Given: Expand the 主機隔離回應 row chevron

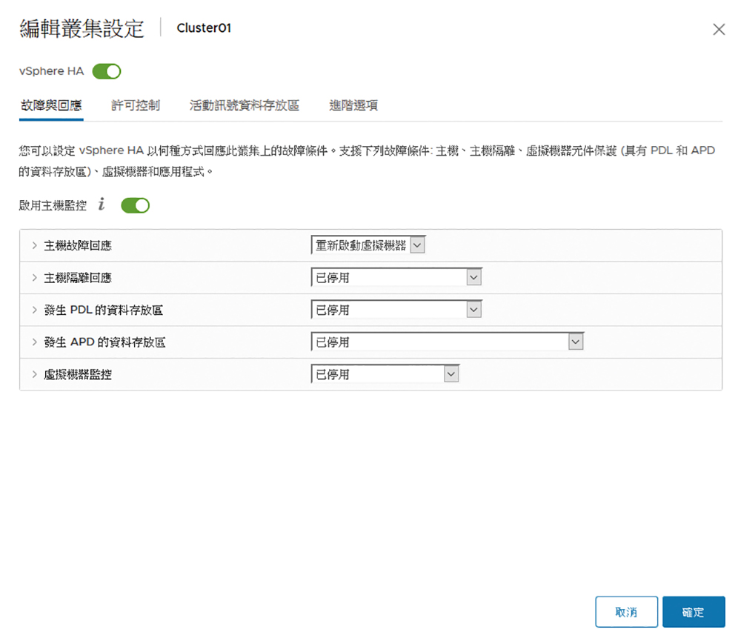Looking at the screenshot, I should [x=35, y=277].
